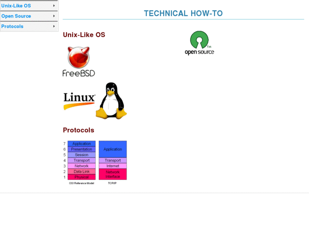Click the Protocols section heading

click(79, 130)
